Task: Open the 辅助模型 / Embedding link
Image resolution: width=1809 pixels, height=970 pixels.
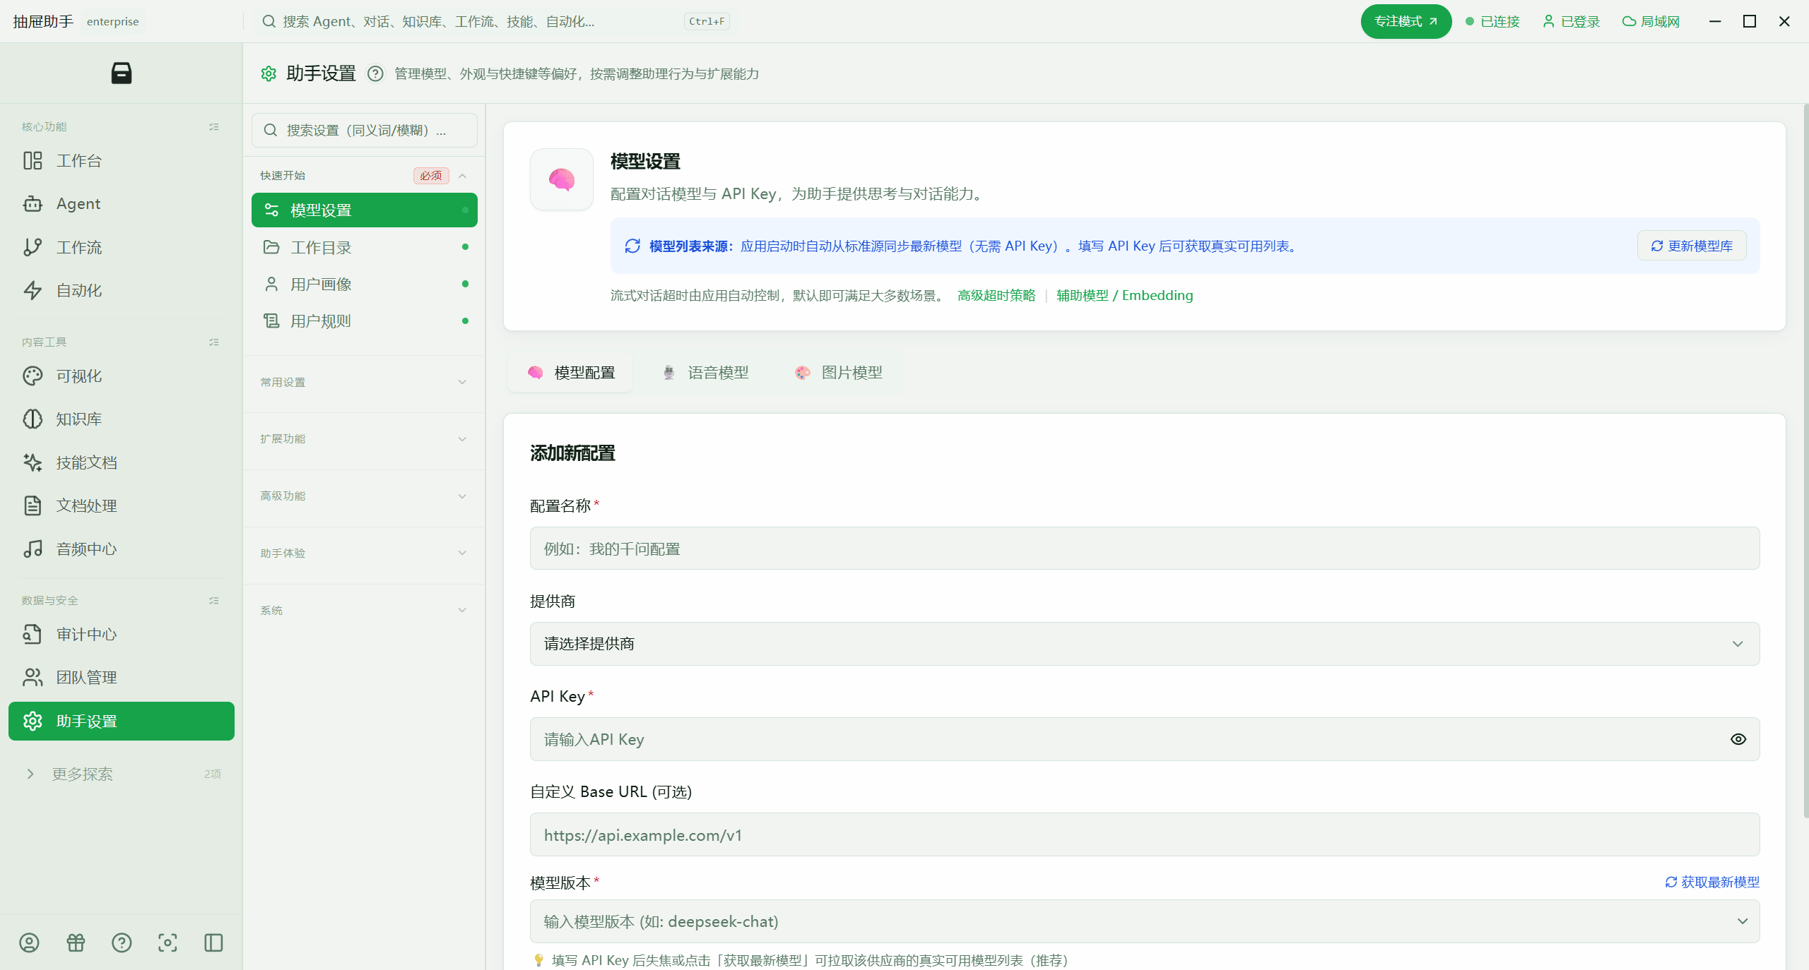Action: pos(1124,296)
